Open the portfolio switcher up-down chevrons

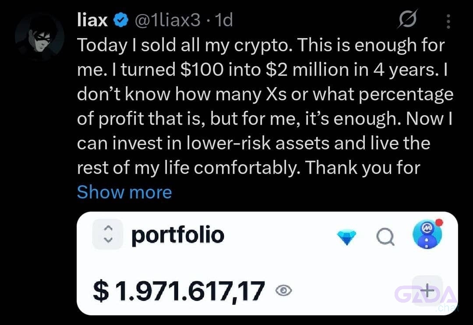point(108,234)
